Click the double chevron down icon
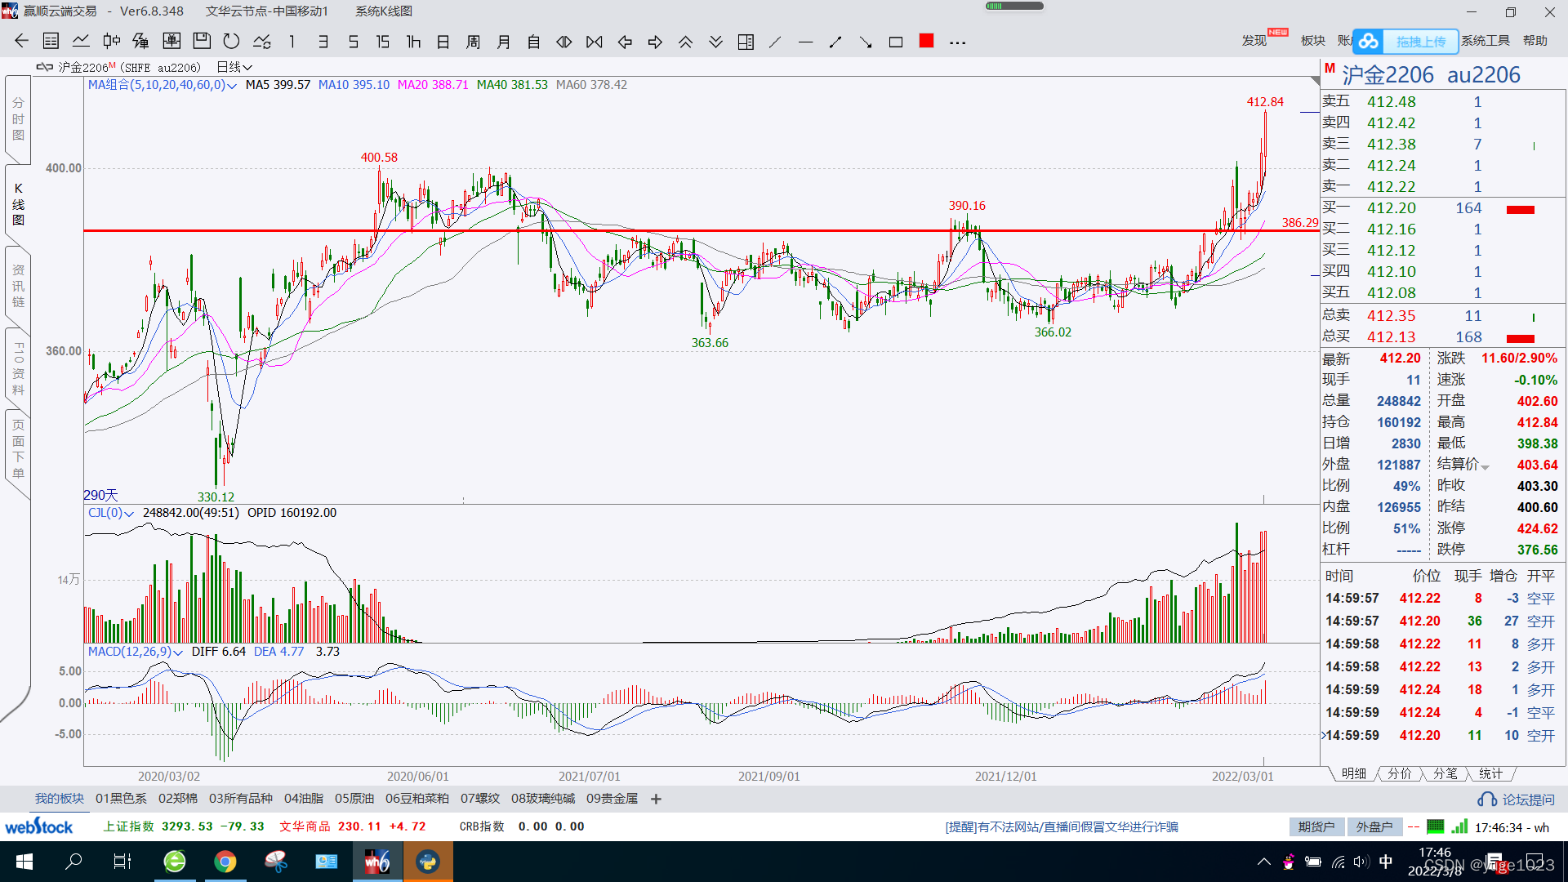The image size is (1568, 882). click(715, 42)
